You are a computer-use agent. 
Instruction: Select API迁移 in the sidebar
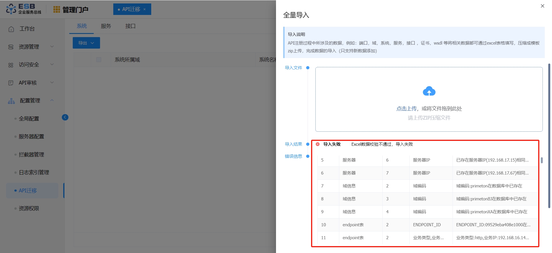pos(32,191)
